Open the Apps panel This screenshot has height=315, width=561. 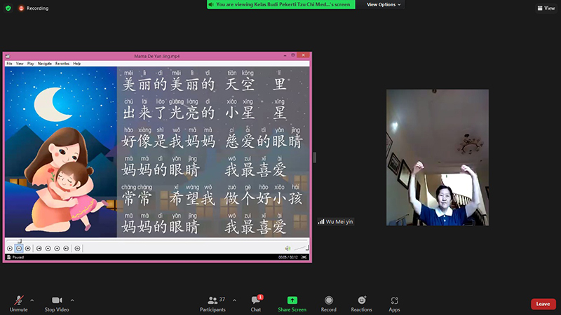[395, 300]
